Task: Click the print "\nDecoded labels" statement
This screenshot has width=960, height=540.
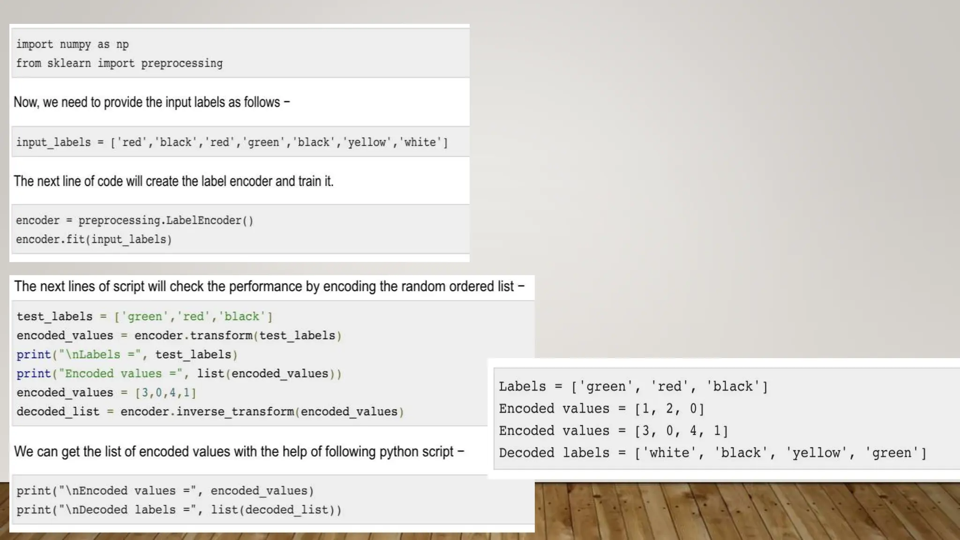Action: 179,510
